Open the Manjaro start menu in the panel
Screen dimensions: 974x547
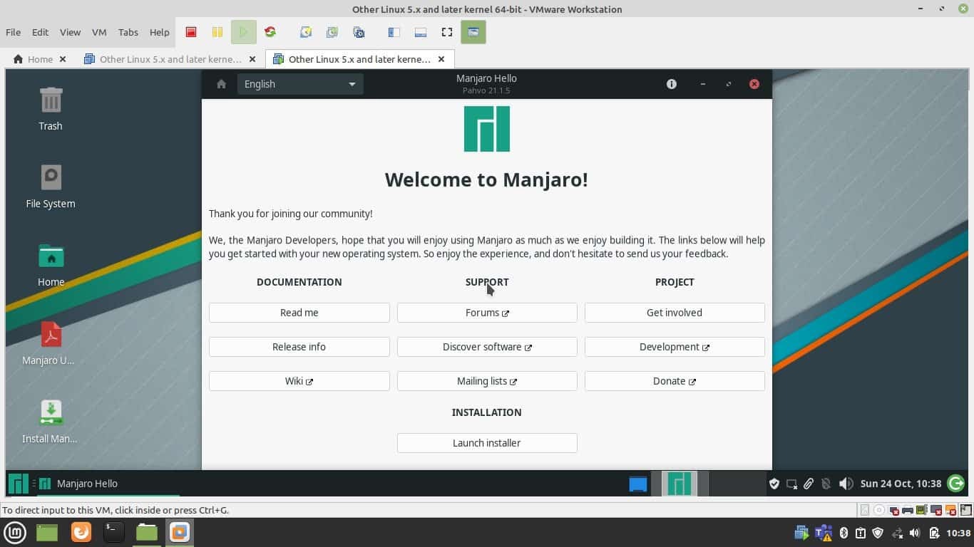19,484
